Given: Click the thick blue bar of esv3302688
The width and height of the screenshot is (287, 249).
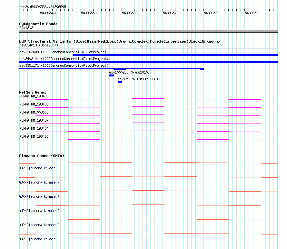Looking at the screenshot, I should (x=175, y=55).
